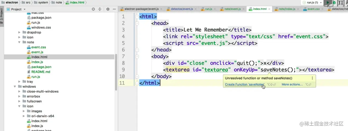Toggle fold marker at body line 7
Image resolution: width=348 pixels, height=131 pixels.
pyautogui.click(x=137, y=56)
